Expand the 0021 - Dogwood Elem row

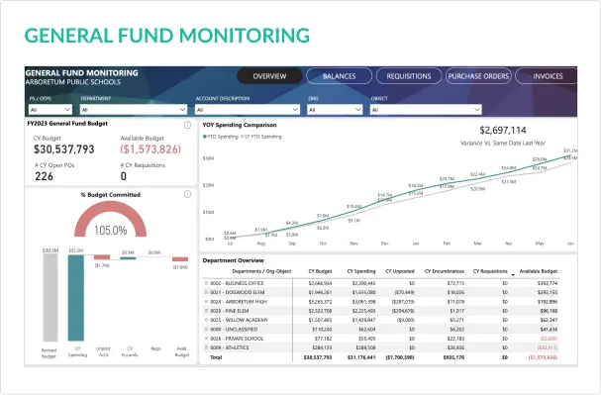[206, 292]
